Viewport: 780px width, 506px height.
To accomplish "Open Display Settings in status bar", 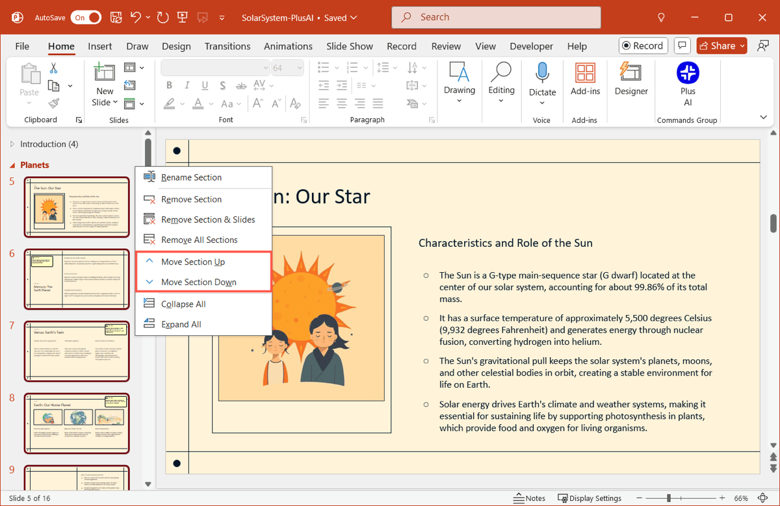I will 590,498.
